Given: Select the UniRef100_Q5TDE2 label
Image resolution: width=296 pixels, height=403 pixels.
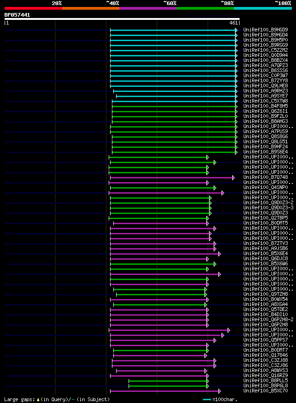Looking at the screenshot, I should pos(265,310).
